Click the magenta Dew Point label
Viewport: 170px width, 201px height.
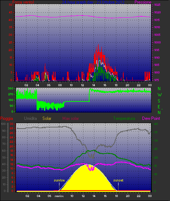[x=151, y=118]
